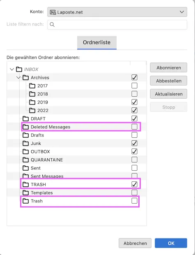Click the Junk folder icon

[x=25, y=143]
